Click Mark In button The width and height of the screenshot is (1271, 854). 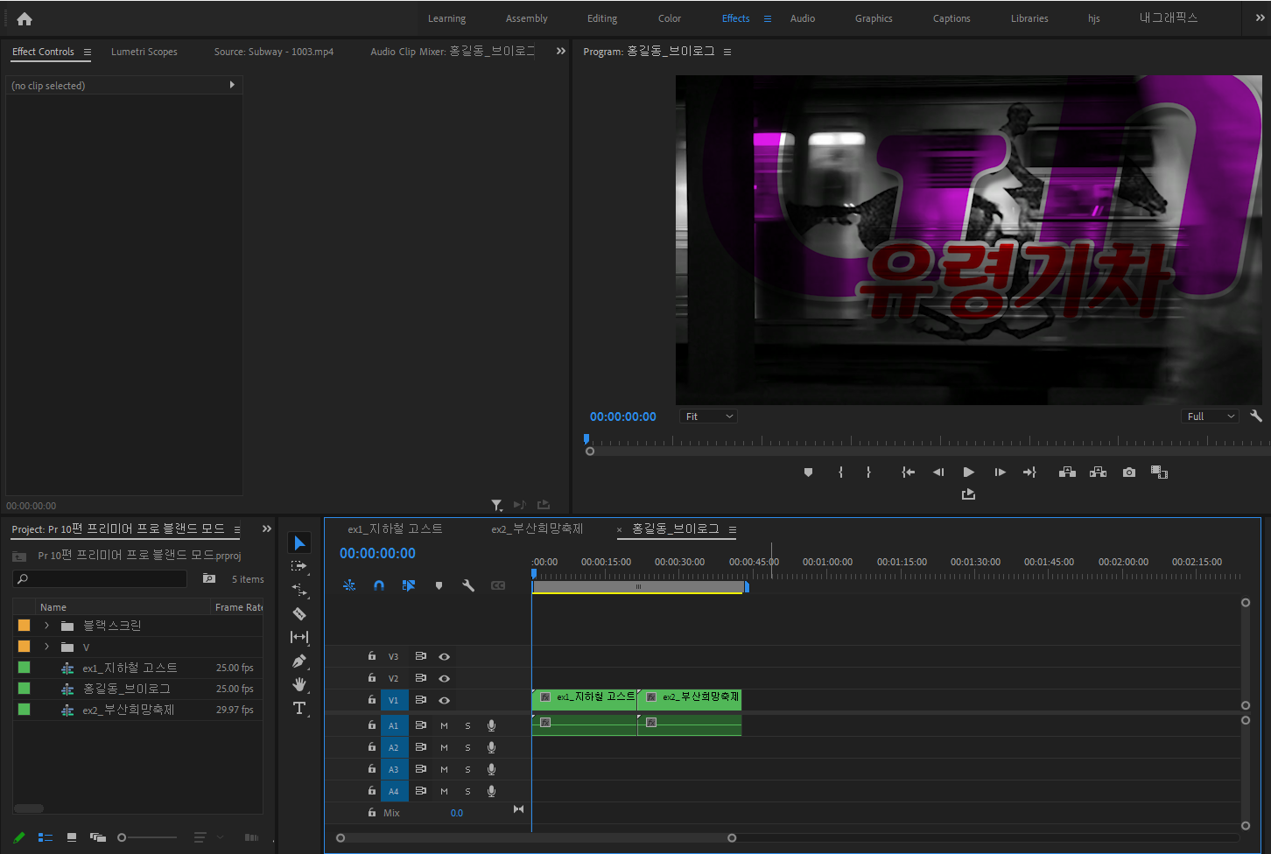(840, 472)
